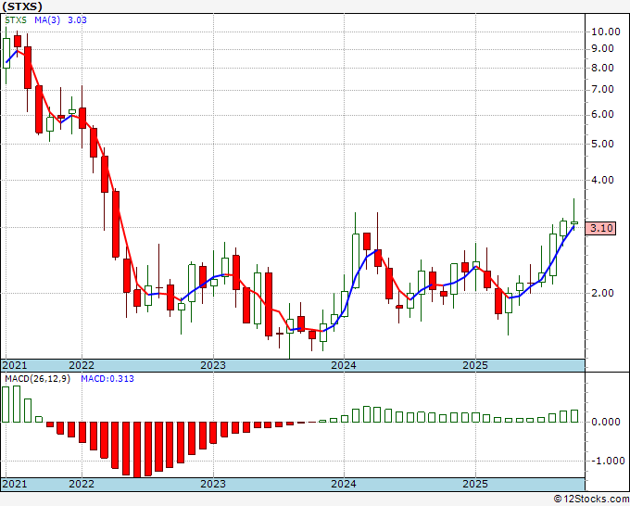The image size is (630, 506).
Task: Click 2024 on the MACD panel timeline
Action: 344,484
